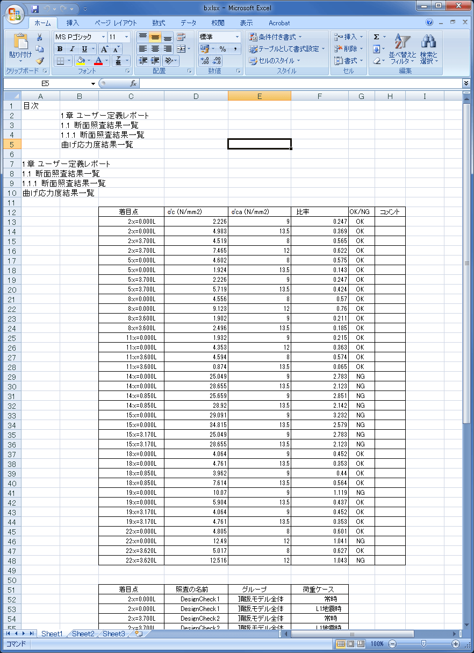Click the Cut scissors icon

[39, 37]
